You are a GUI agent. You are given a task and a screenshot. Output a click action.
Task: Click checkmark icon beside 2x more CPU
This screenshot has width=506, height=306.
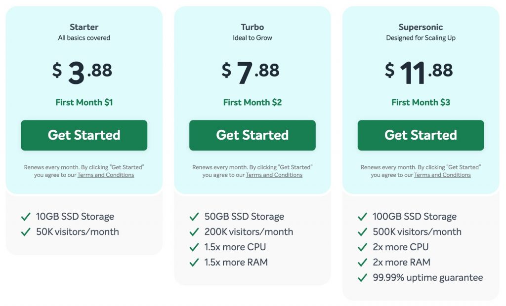[x=362, y=247]
